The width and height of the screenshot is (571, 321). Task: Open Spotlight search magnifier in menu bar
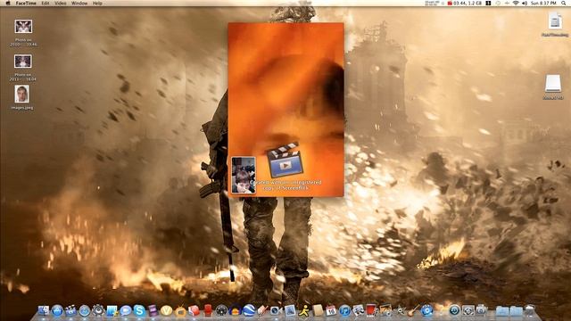pyautogui.click(x=564, y=3)
